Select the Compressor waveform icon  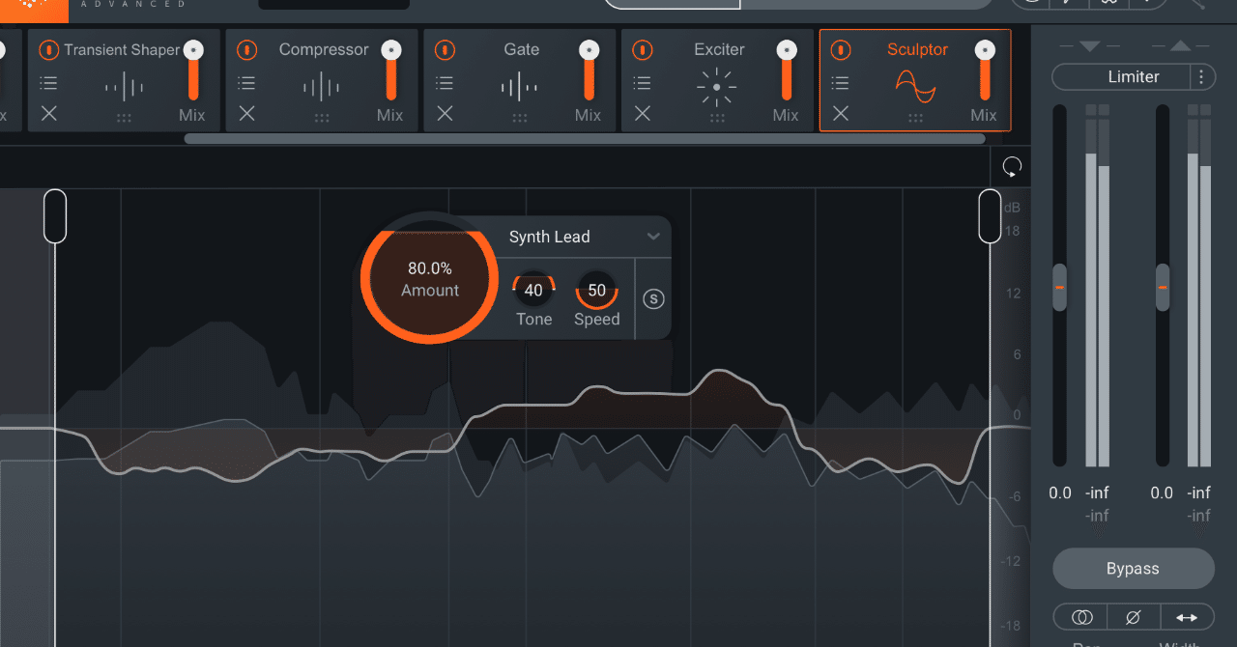(322, 88)
